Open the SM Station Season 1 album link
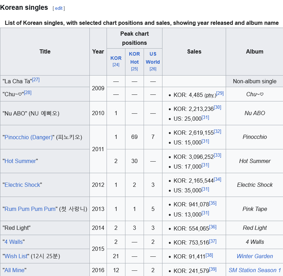283x276 pixels. click(x=255, y=270)
